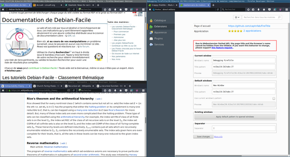Viewport: 290px width, 157px height.
Task: Reload the about:addons page
Action: (217, 10)
